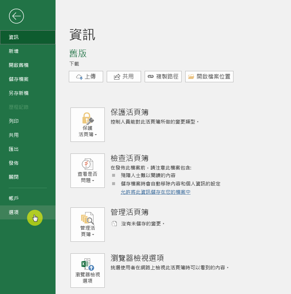This screenshot has height=294, width=291.
Task: Select 另存新檔 in the sidebar
Action: pyautogui.click(x=28, y=93)
